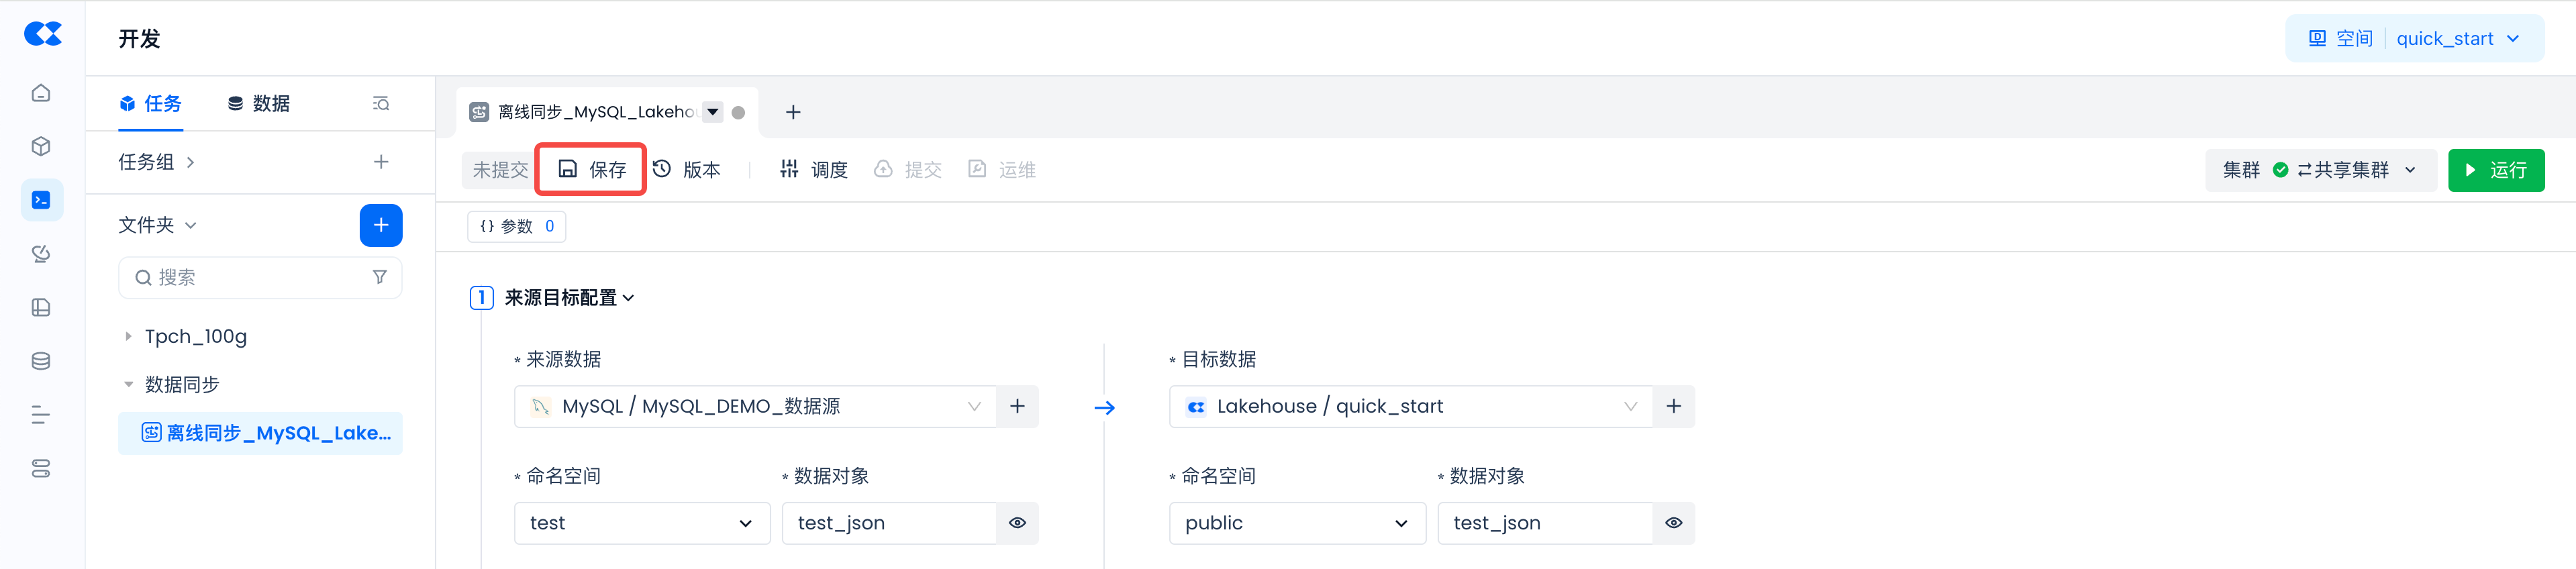The width and height of the screenshot is (2576, 569).
Task: Open a new tab with plus icon
Action: click(792, 112)
